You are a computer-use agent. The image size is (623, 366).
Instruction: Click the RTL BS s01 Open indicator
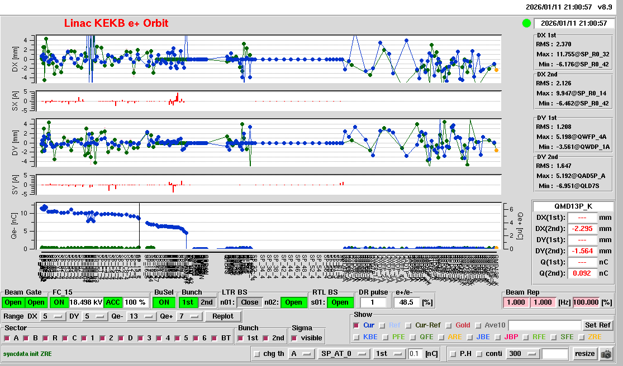click(x=340, y=302)
